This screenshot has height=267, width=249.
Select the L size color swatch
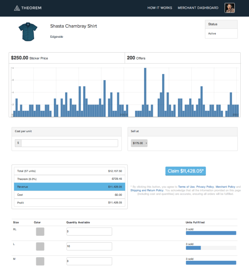coord(40,246)
